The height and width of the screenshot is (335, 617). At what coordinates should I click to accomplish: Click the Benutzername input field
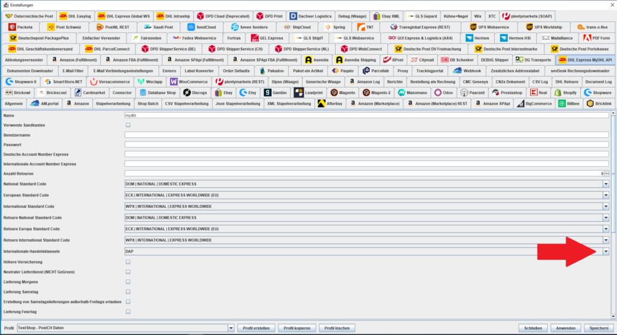click(367, 135)
